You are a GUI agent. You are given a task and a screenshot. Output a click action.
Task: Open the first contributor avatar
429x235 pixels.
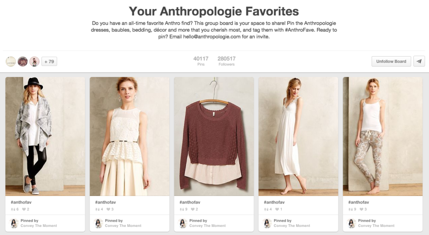click(10, 61)
